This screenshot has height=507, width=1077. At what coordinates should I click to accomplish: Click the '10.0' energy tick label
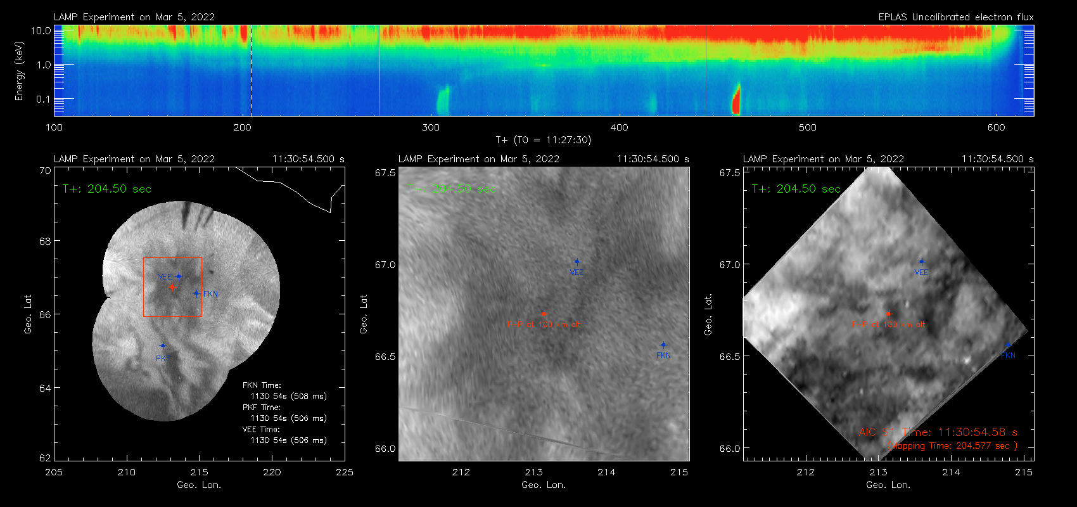(41, 30)
